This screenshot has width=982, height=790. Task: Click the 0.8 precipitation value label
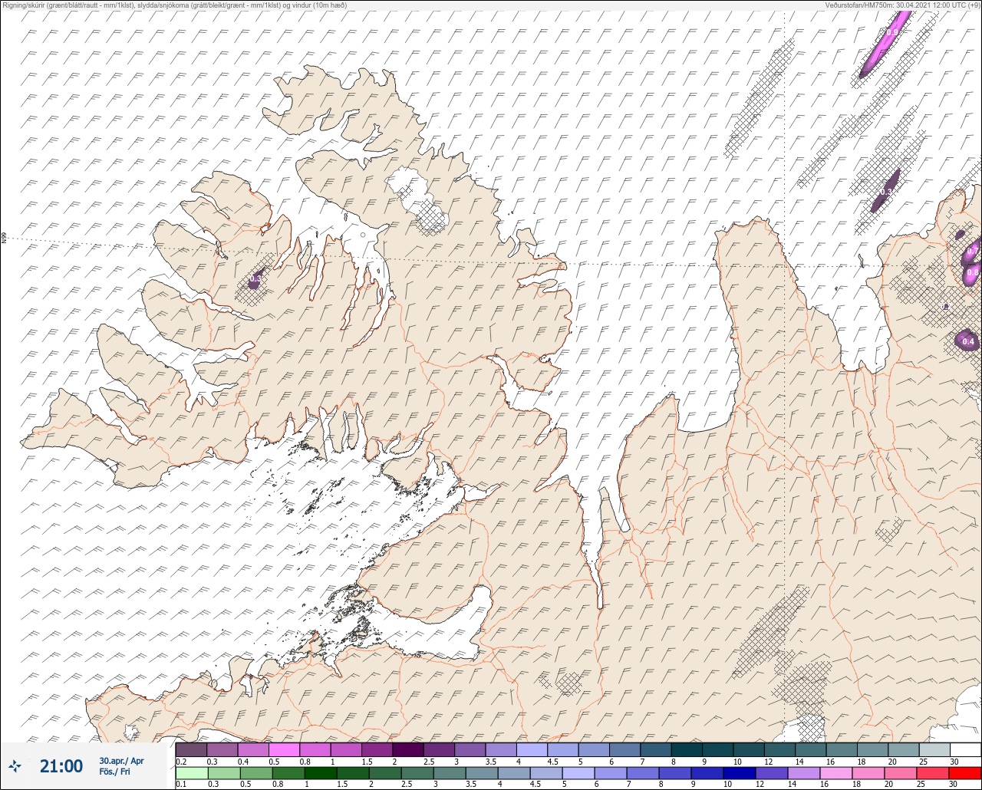pyautogui.click(x=972, y=272)
